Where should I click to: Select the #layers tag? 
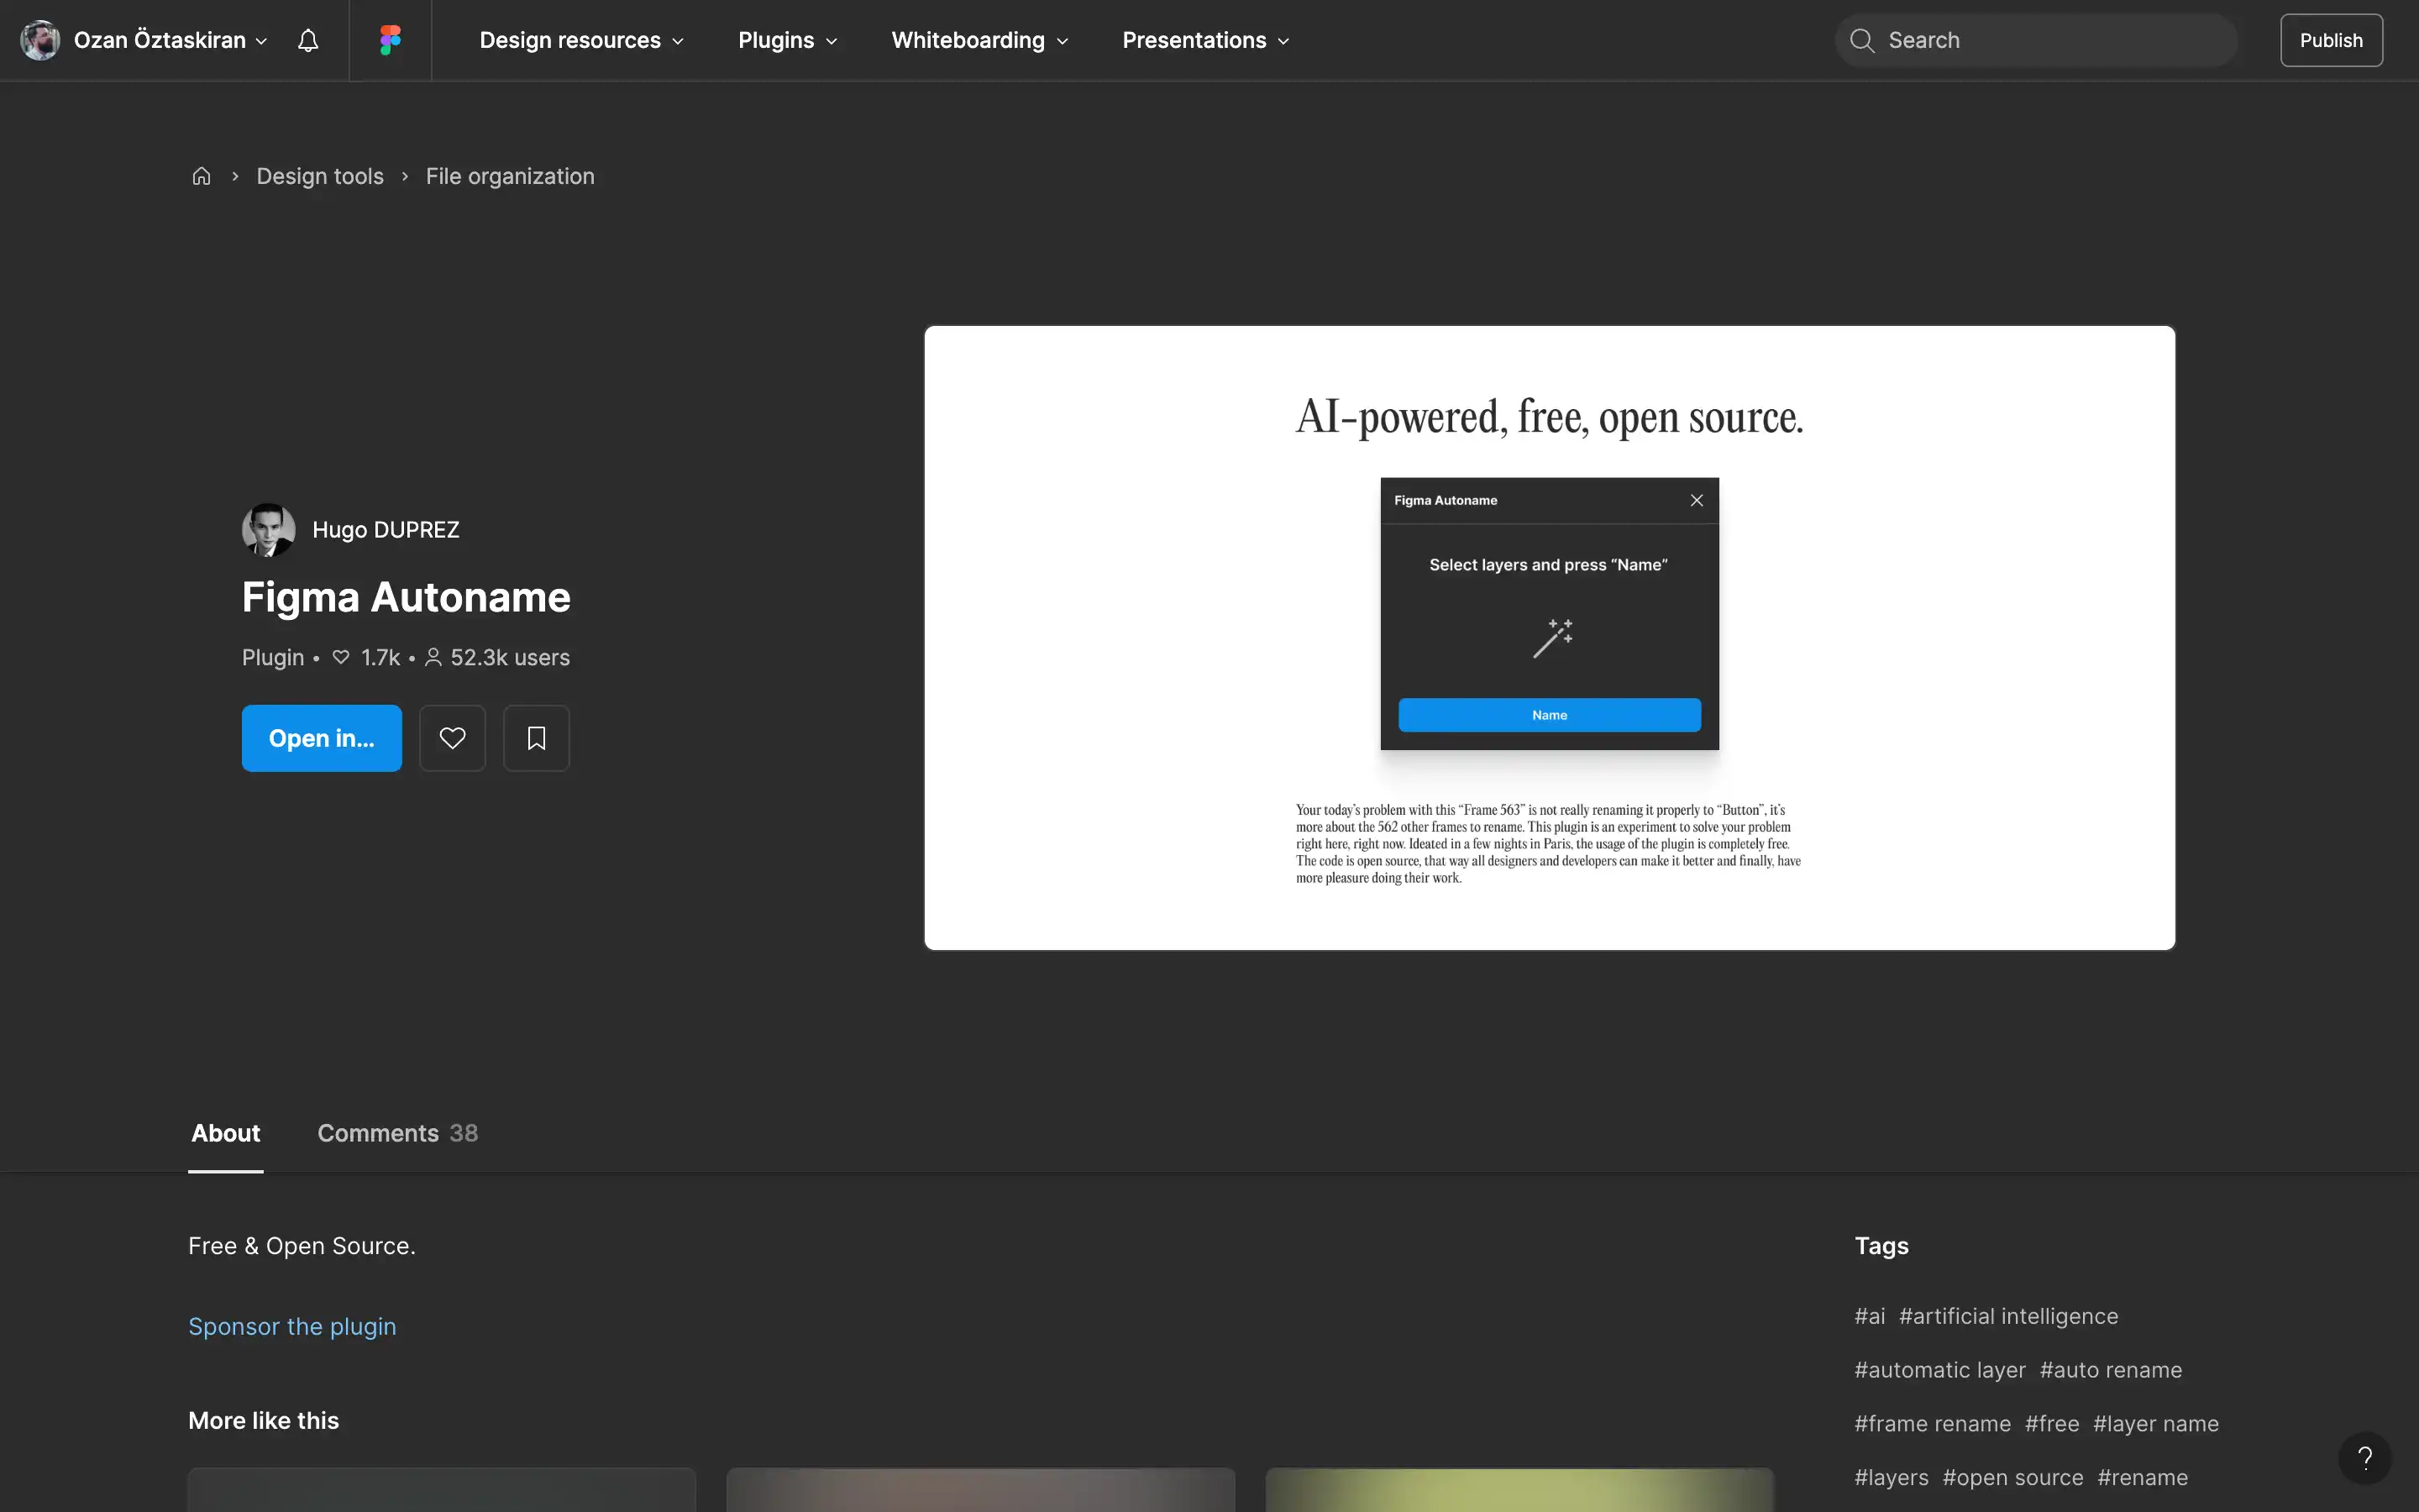coord(1892,1478)
